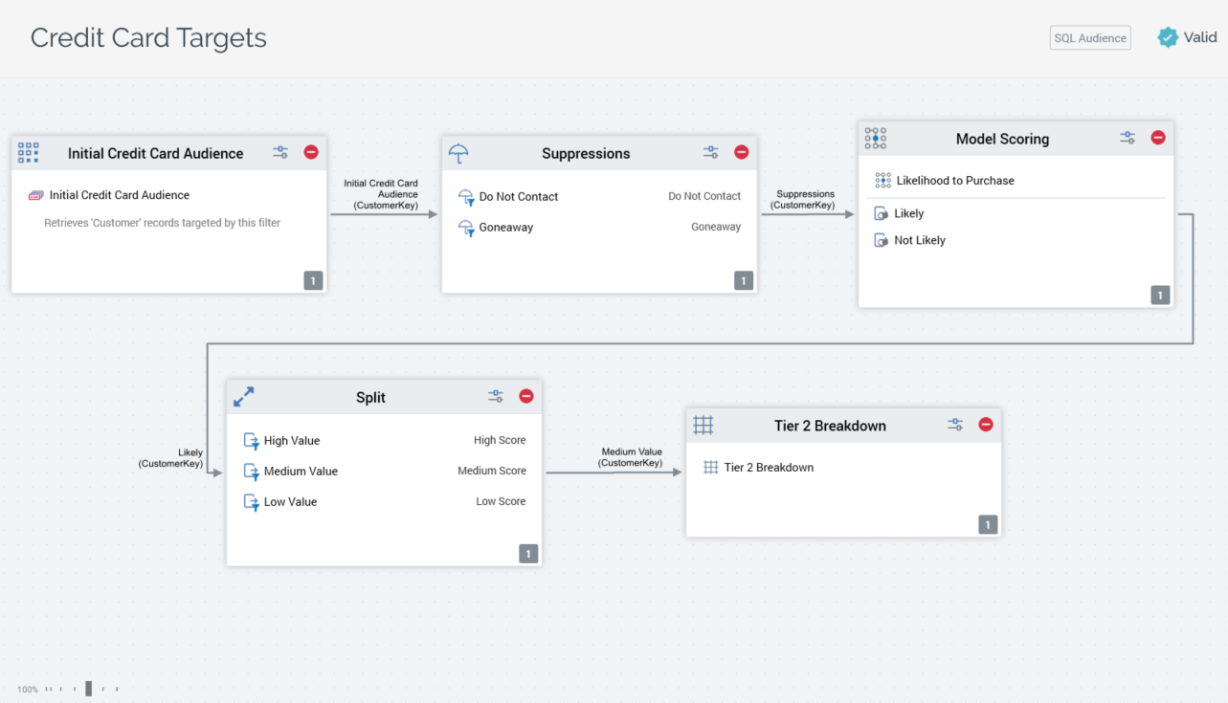The width and height of the screenshot is (1228, 703).
Task: Click the Likelihood to Purchase model item
Action: pos(954,180)
